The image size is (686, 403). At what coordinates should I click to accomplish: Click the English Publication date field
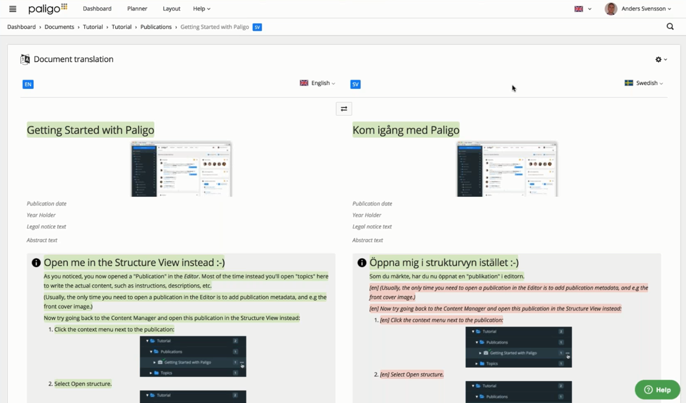coord(47,204)
